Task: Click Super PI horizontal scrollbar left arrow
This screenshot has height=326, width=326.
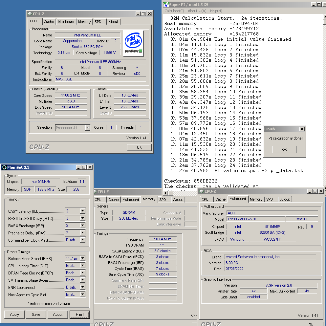Action: pyautogui.click(x=165, y=193)
